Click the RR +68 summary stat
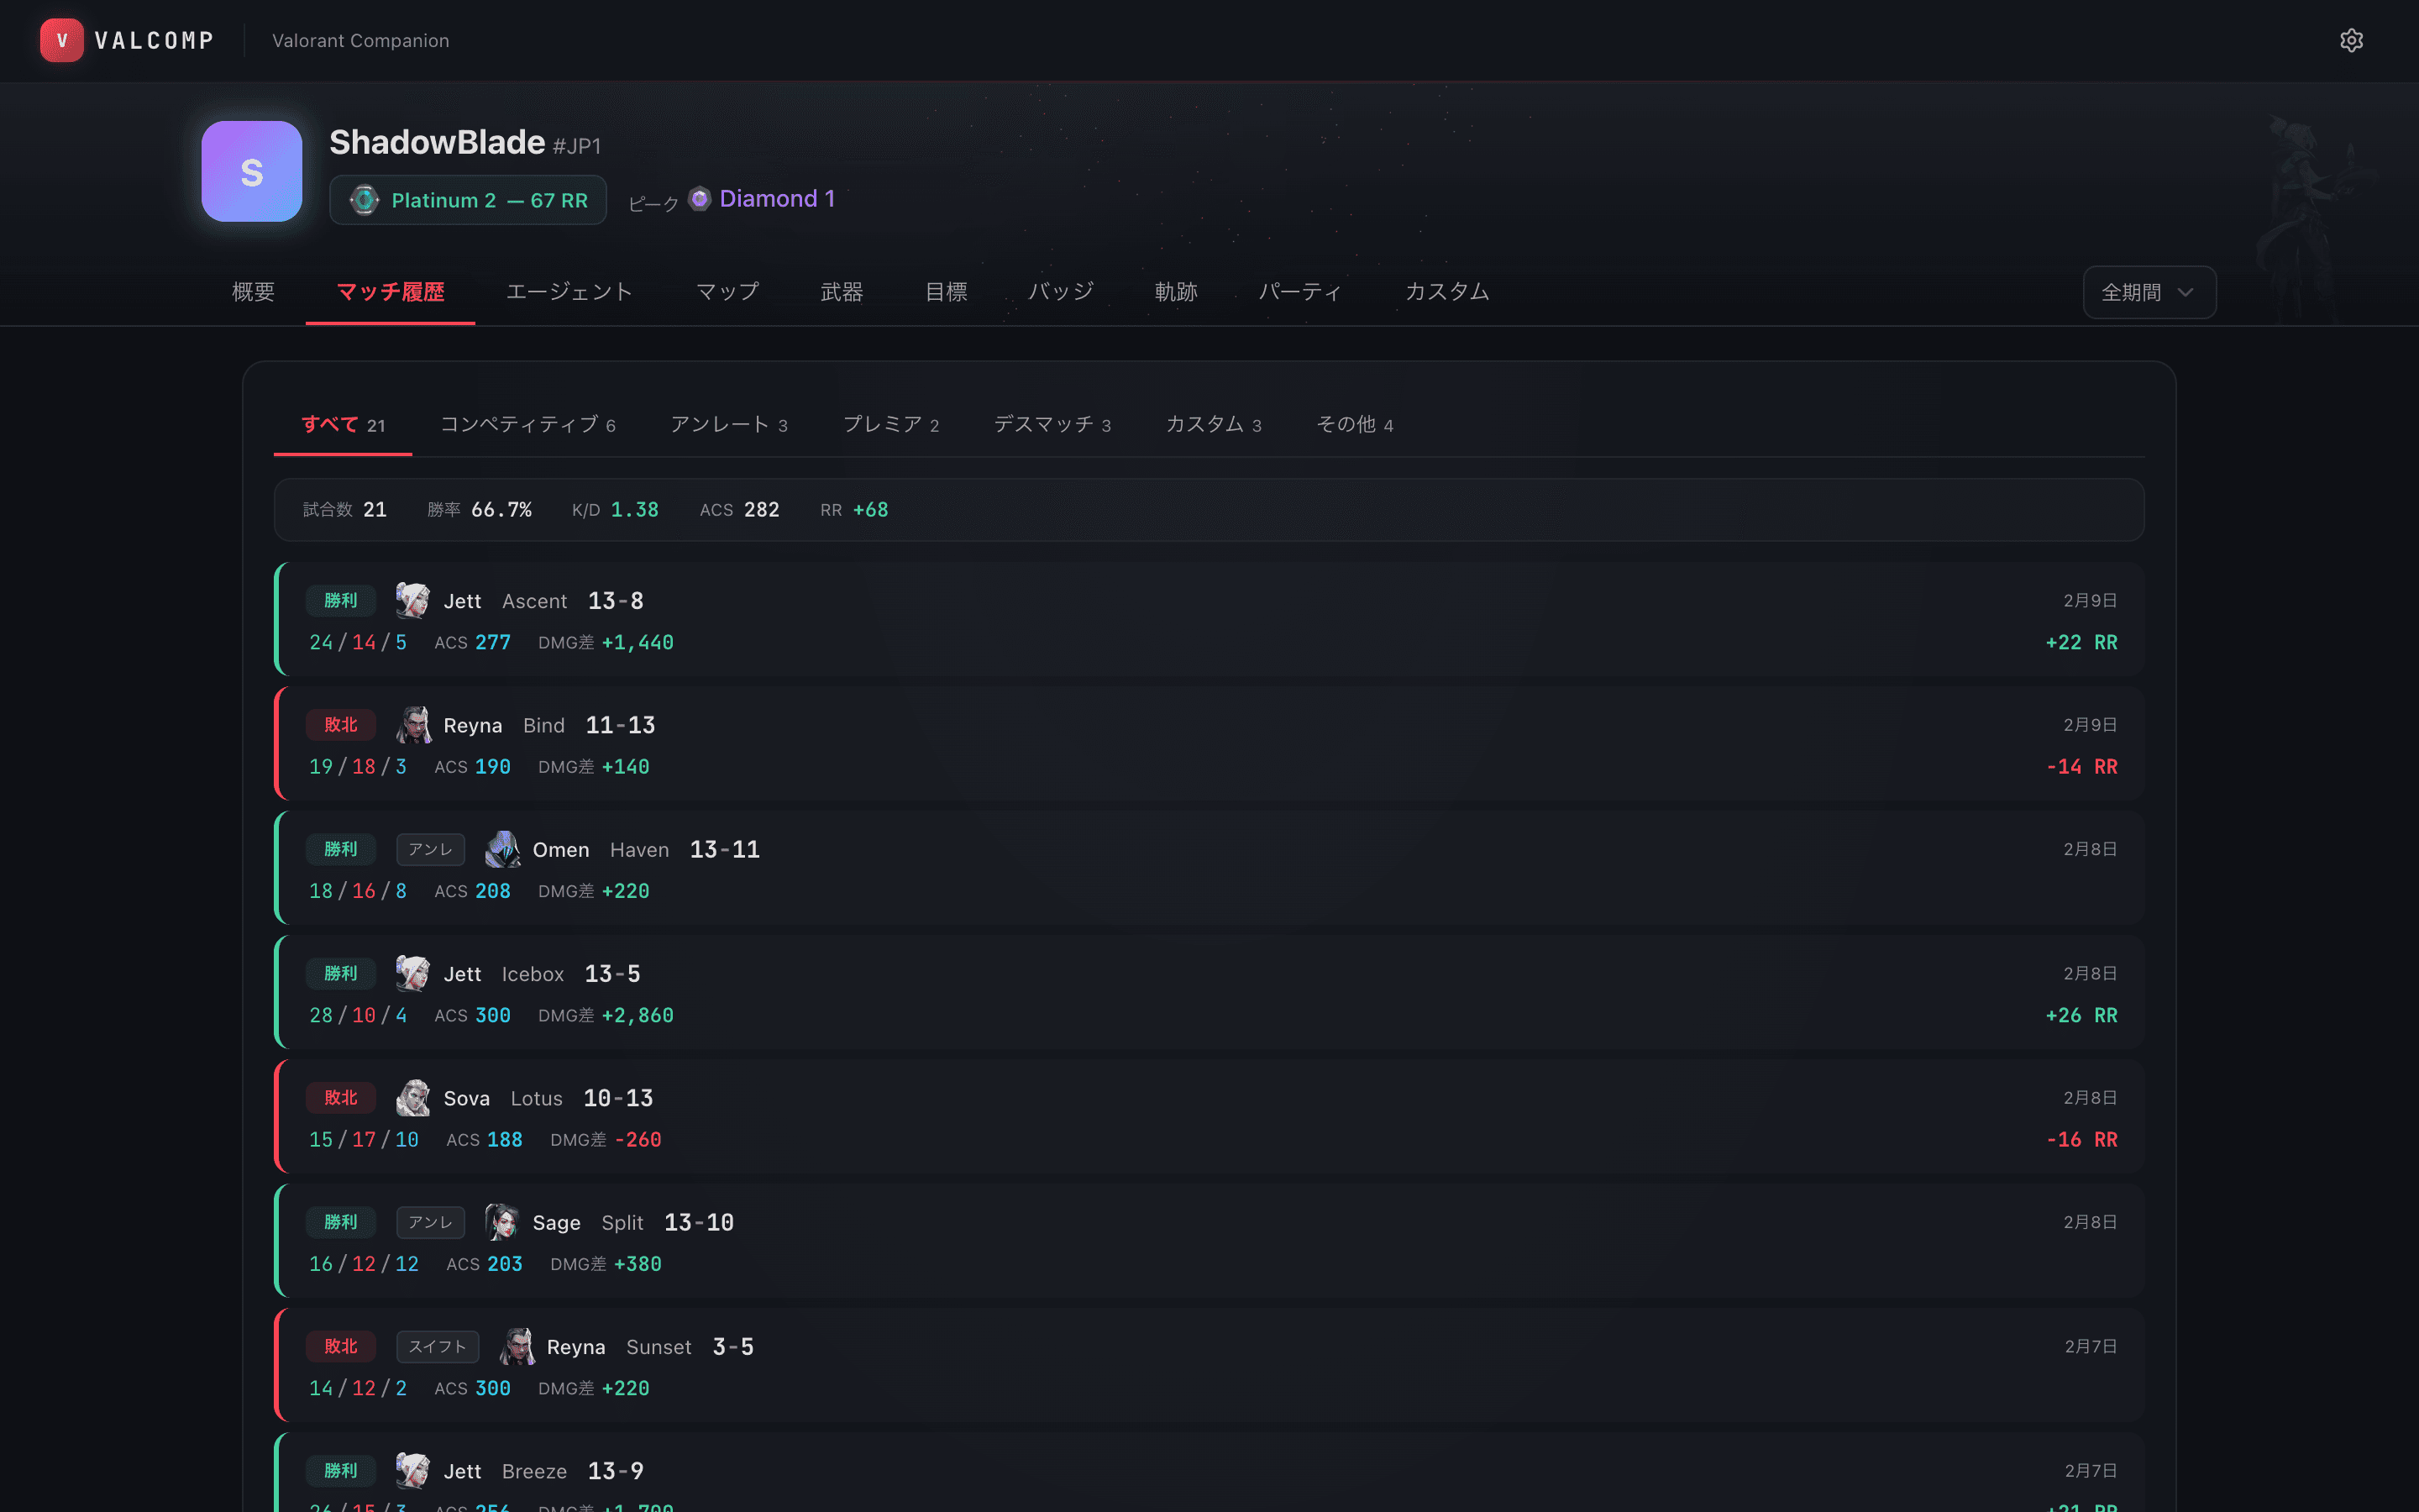2419x1512 pixels. pyautogui.click(x=855, y=510)
